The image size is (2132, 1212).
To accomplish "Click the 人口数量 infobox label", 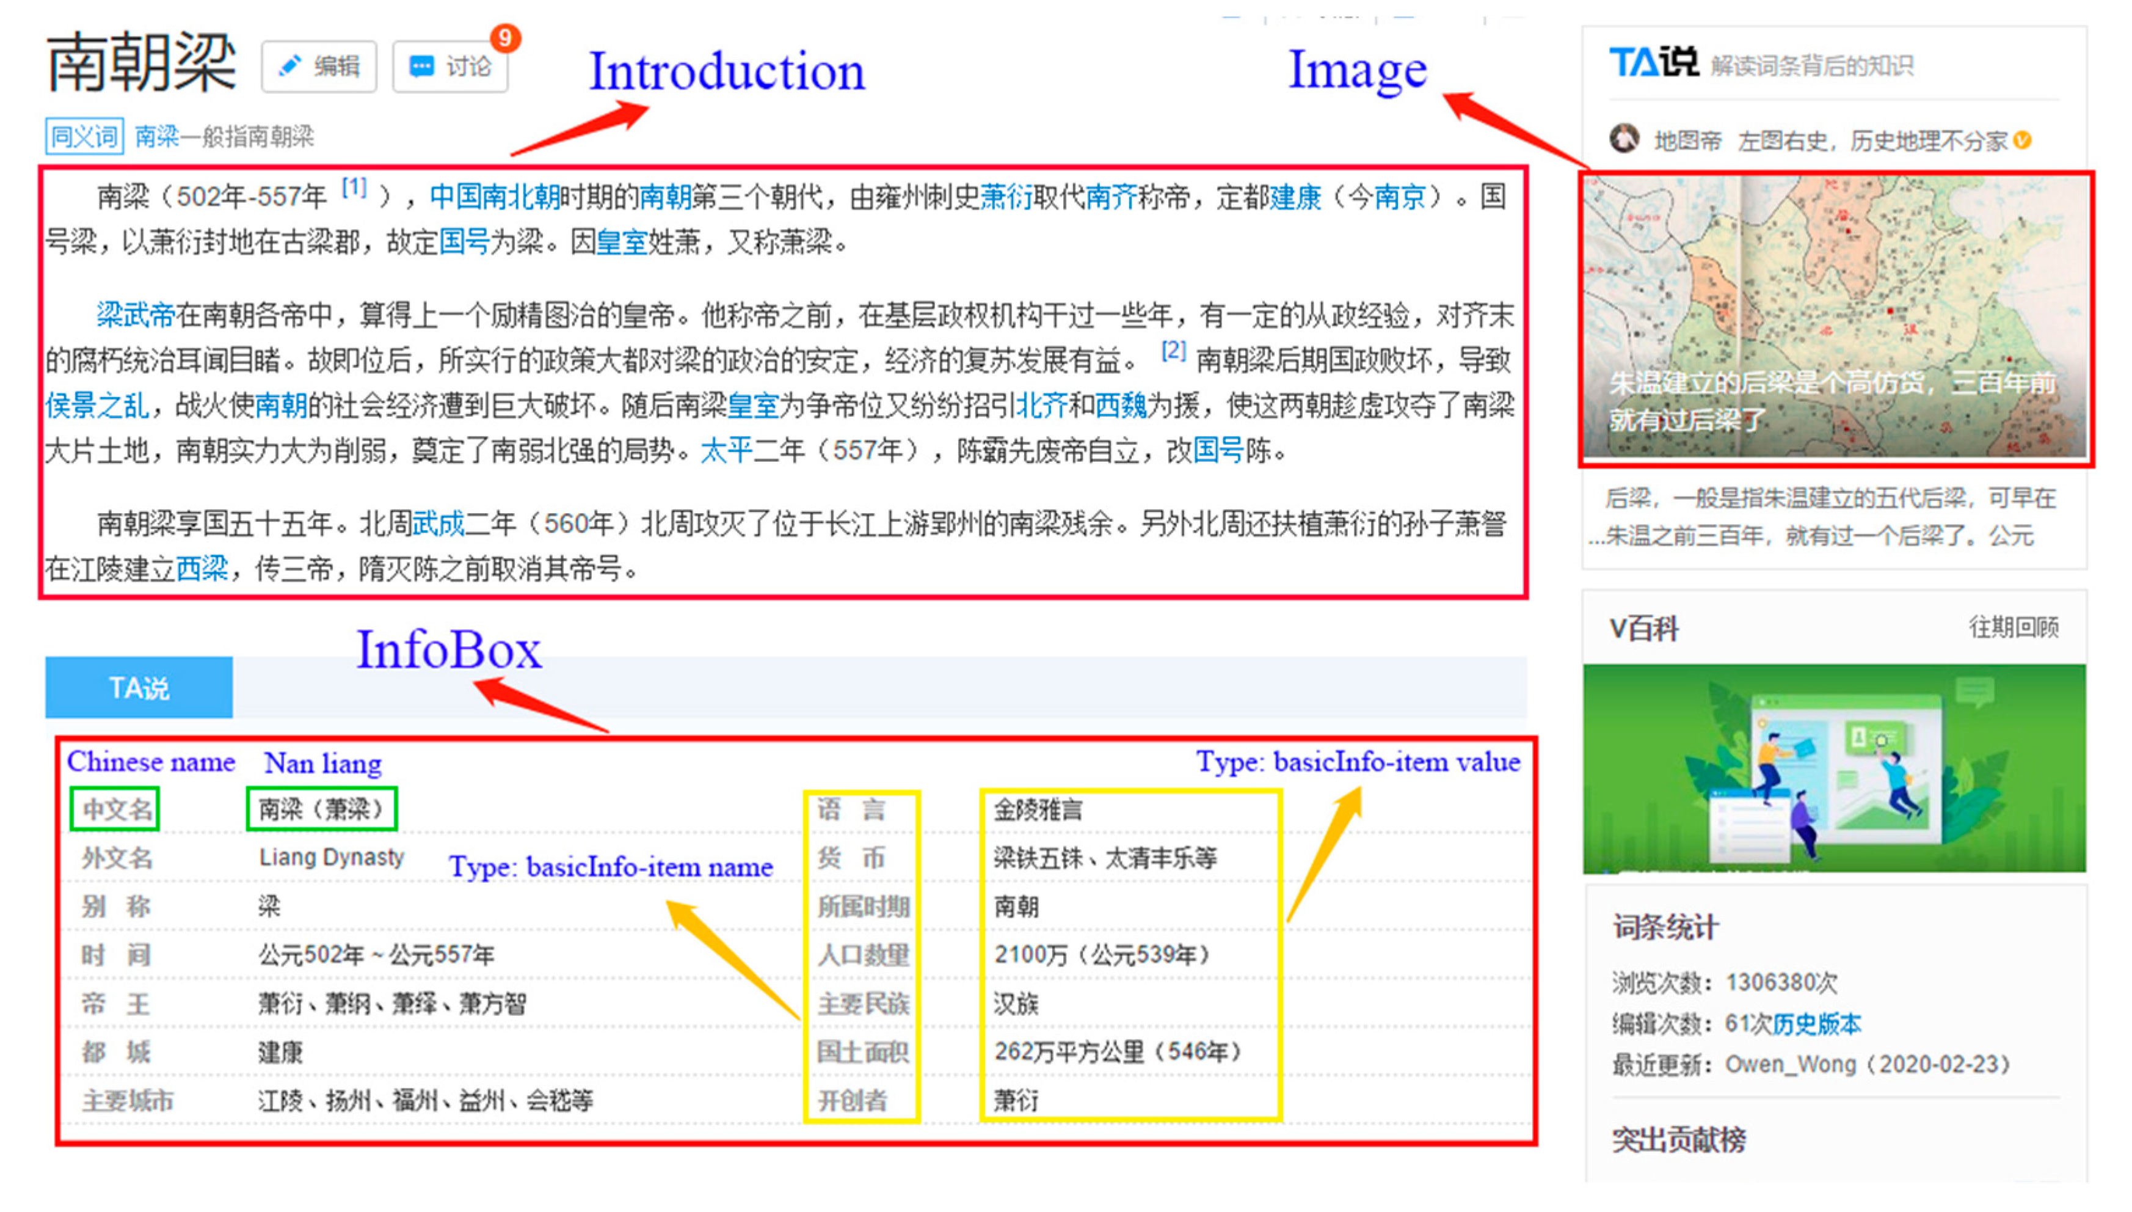I will [x=862, y=955].
